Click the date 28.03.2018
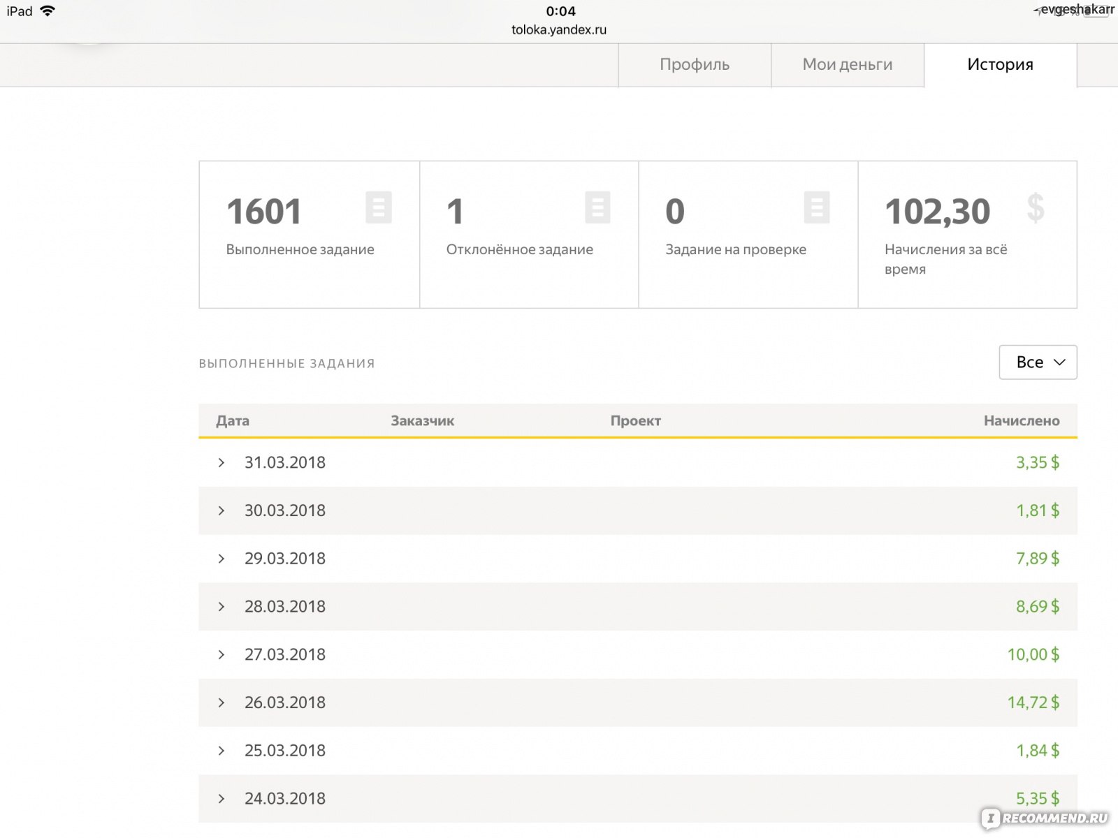This screenshot has width=1118, height=838. 285,607
